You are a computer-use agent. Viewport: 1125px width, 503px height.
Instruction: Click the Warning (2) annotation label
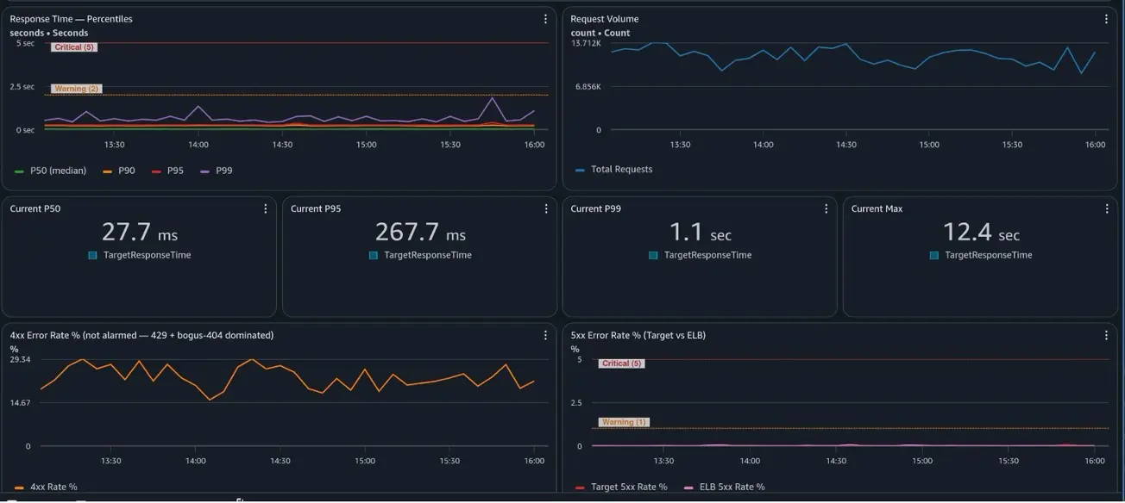pyautogui.click(x=77, y=89)
